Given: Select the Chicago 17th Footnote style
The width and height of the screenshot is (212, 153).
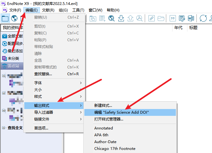Looking at the screenshot, I should tap(130, 149).
